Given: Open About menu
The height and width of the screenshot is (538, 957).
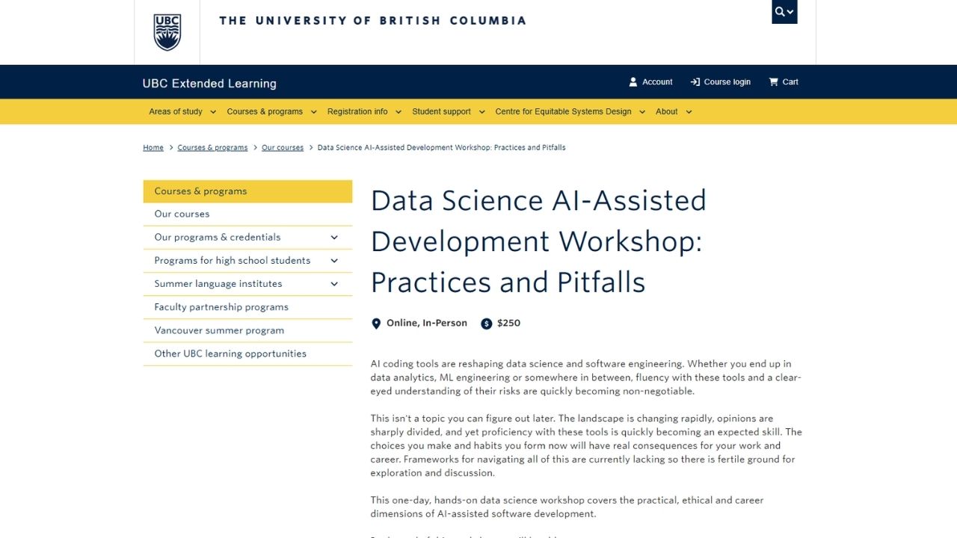Looking at the screenshot, I should click(666, 112).
